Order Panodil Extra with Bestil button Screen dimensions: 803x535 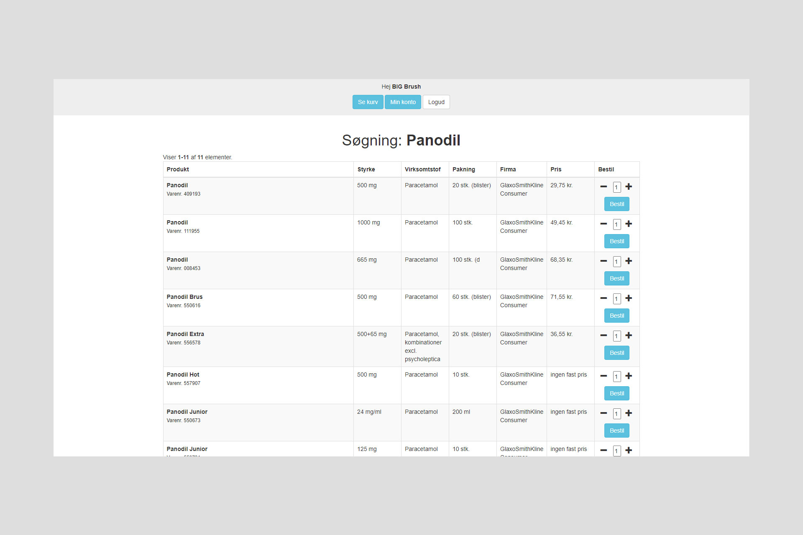[616, 353]
